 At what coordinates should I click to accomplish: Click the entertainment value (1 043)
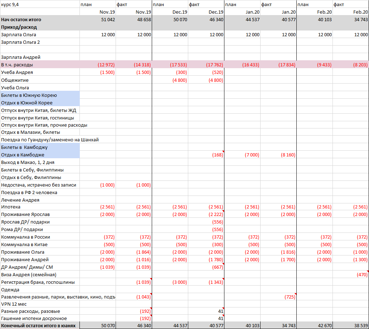click(x=144, y=297)
